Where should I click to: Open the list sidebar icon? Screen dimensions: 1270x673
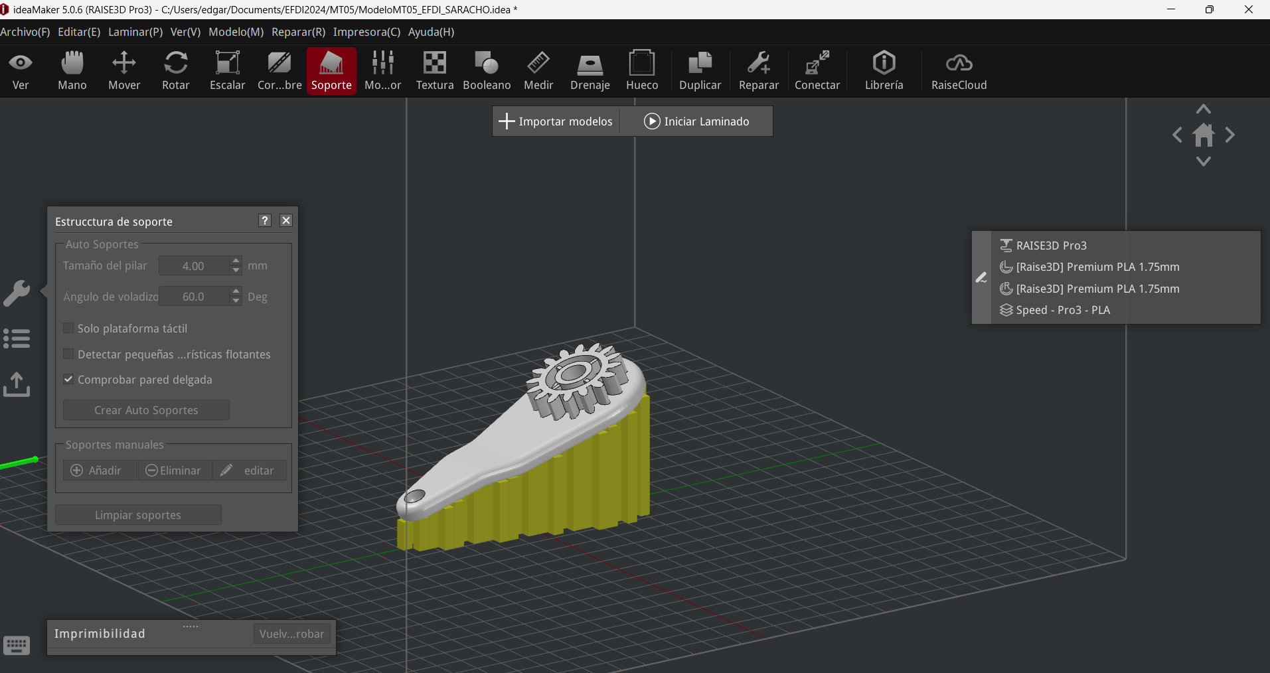[17, 338]
